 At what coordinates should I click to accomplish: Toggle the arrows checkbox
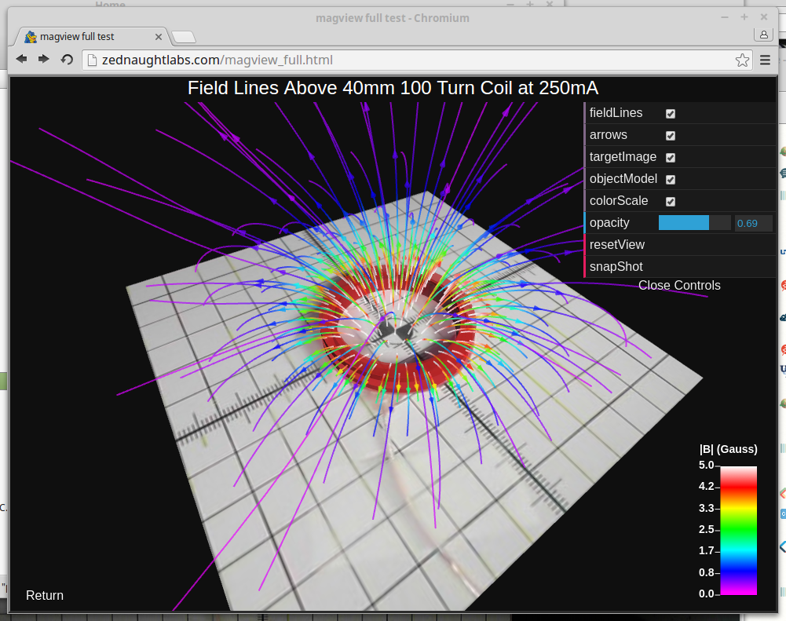671,136
